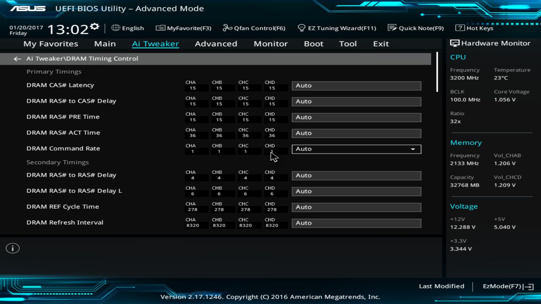View the Hot Keys reference
Image resolution: width=541 pixels, height=304 pixels.
click(474, 28)
